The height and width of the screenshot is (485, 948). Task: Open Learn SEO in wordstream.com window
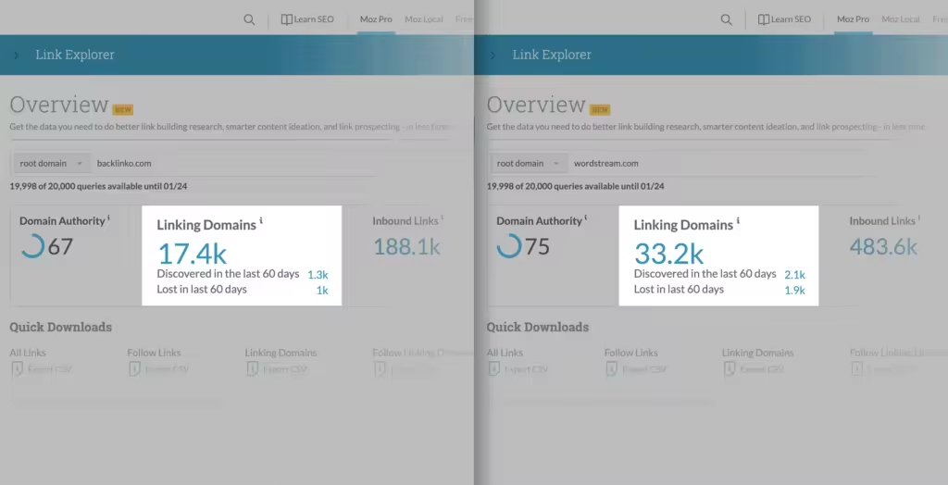(784, 19)
